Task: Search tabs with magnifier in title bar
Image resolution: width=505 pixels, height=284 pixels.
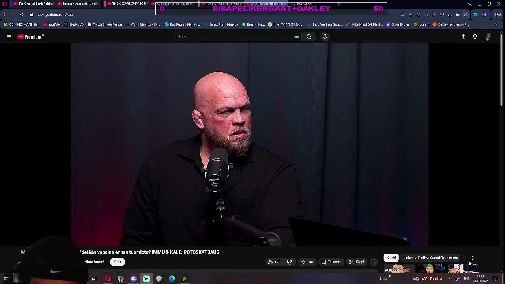Action: click(x=470, y=4)
